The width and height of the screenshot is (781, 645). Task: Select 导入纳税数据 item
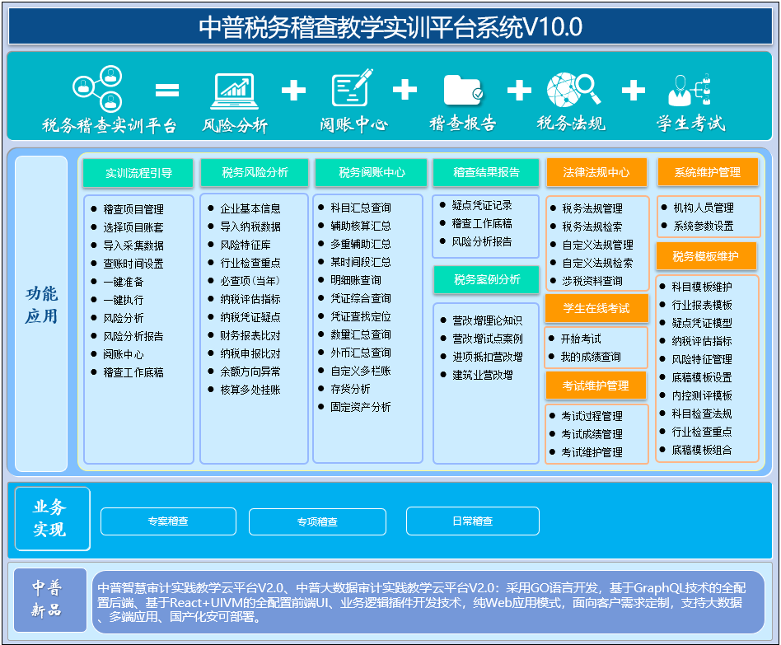pyautogui.click(x=250, y=227)
